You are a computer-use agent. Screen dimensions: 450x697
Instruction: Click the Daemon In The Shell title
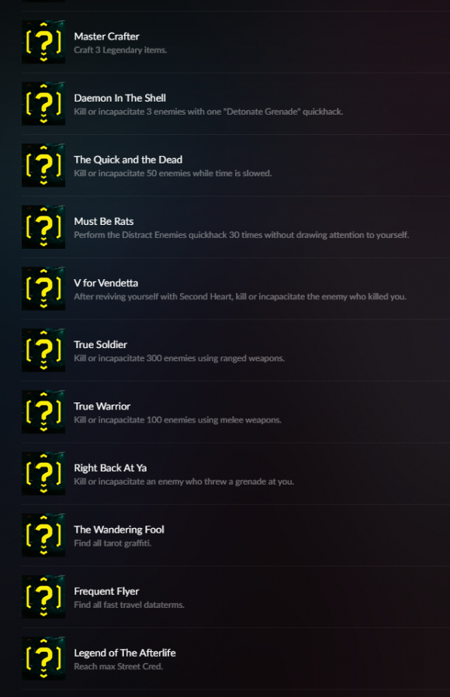120,98
